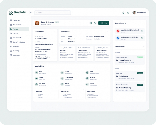Click the Blood Sugar icon
Screen dimensions: 156x125
(x=87, y=78)
